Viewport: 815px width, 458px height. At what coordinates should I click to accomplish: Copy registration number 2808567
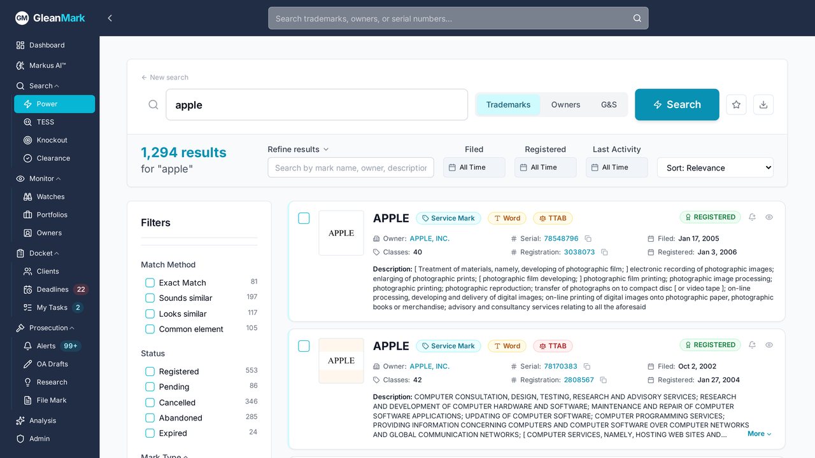603,380
